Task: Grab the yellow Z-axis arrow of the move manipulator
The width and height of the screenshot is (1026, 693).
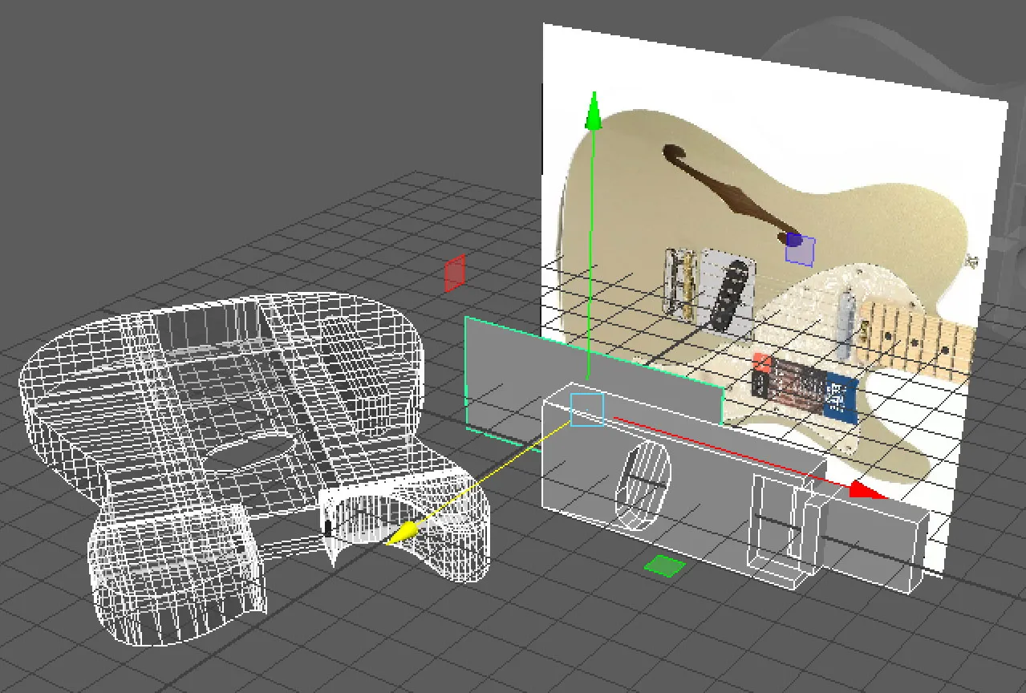Action: coord(401,533)
